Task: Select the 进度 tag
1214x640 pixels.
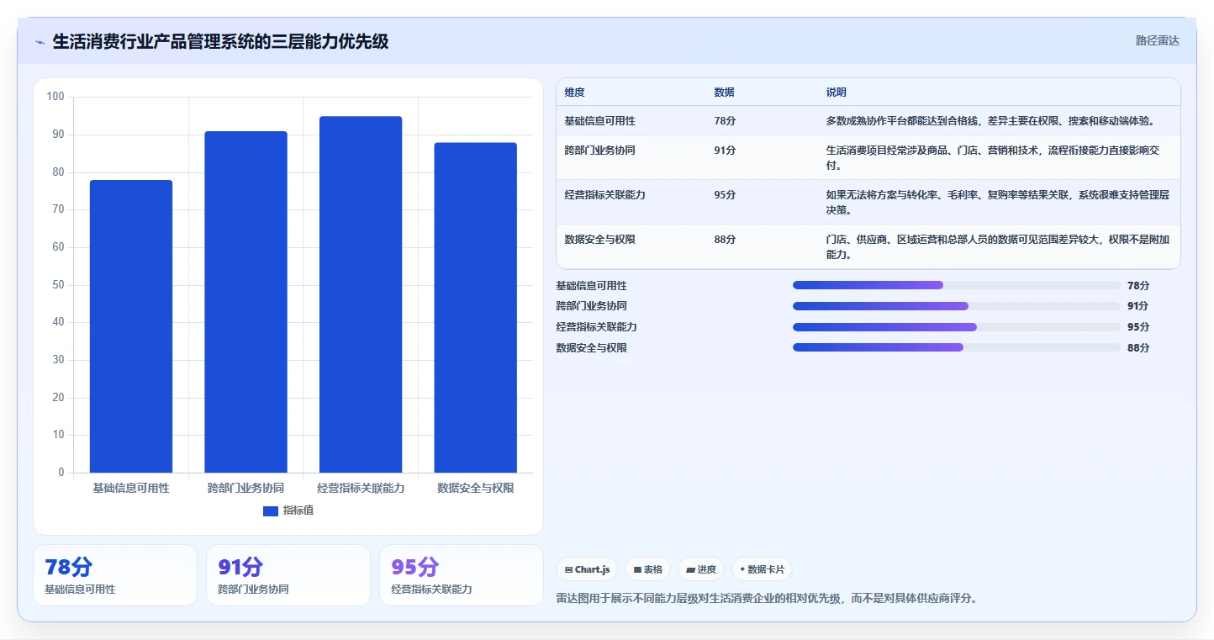Action: pos(701,569)
